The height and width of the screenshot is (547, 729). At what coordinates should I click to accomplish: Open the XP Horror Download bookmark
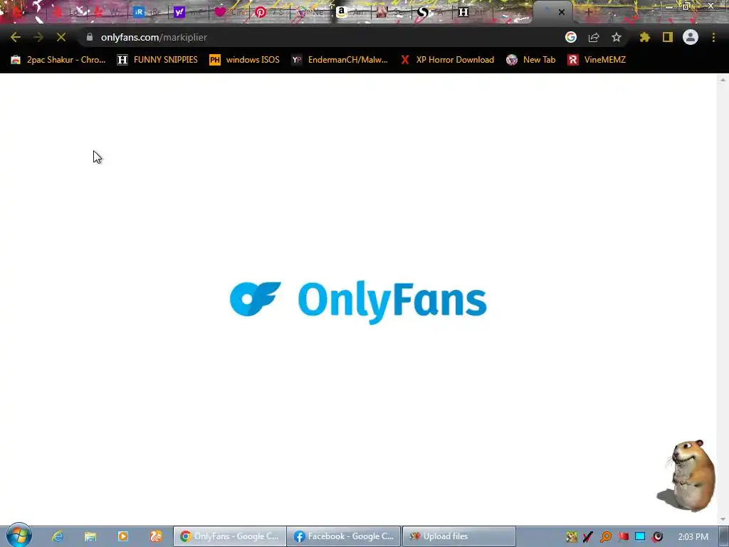tap(448, 60)
